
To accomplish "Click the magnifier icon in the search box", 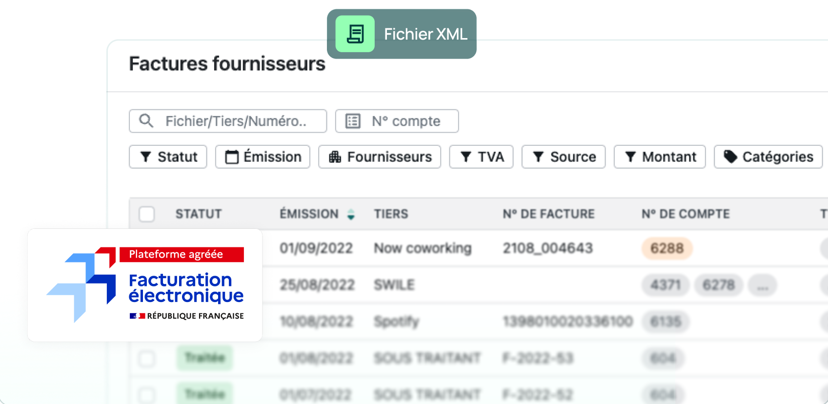I will pos(146,121).
